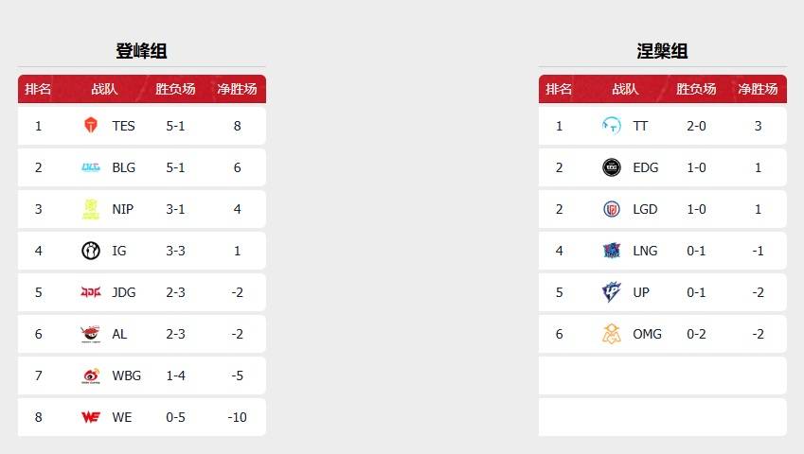Click the TES team logo

[x=91, y=126]
